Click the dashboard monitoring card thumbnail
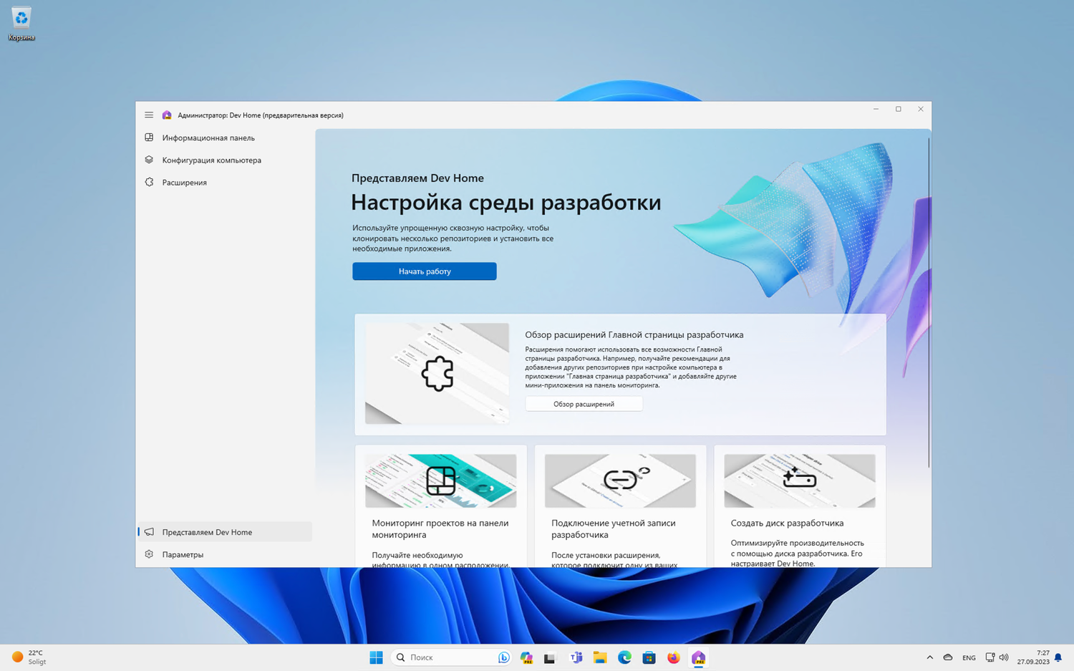 [440, 481]
